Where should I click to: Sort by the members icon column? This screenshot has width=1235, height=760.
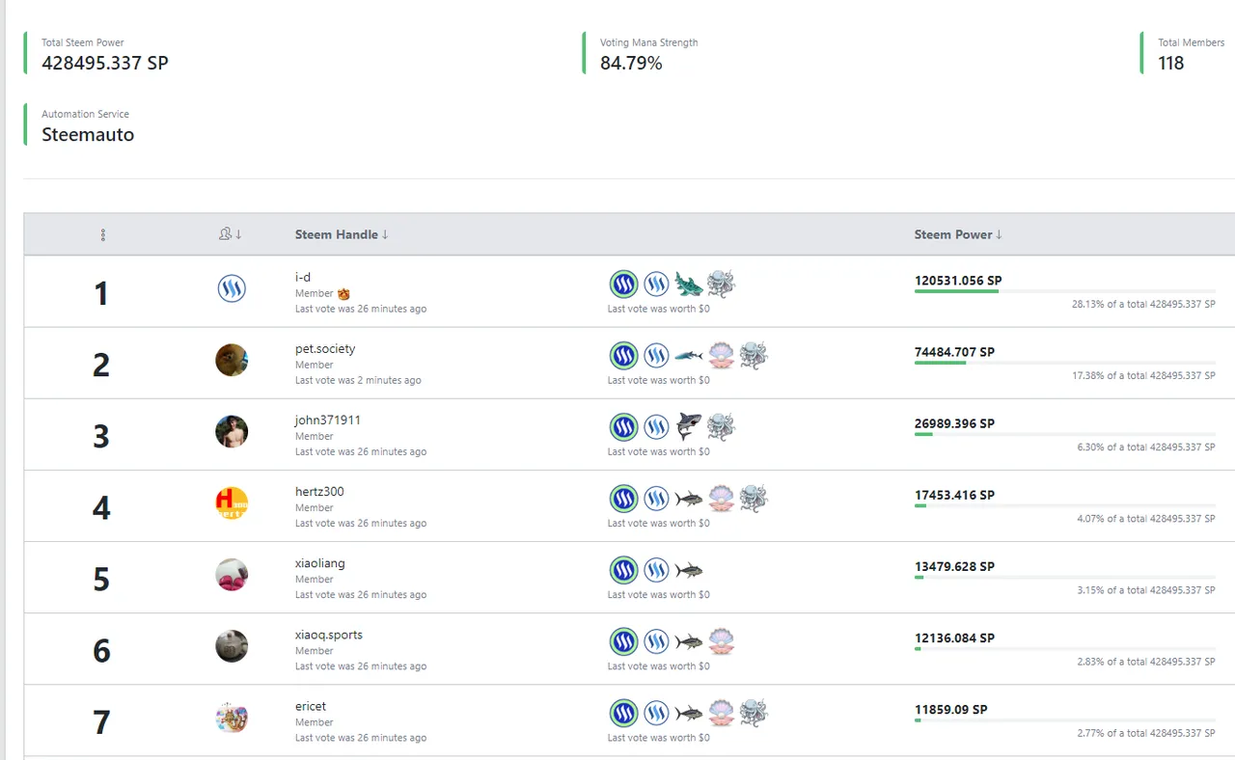(x=231, y=234)
